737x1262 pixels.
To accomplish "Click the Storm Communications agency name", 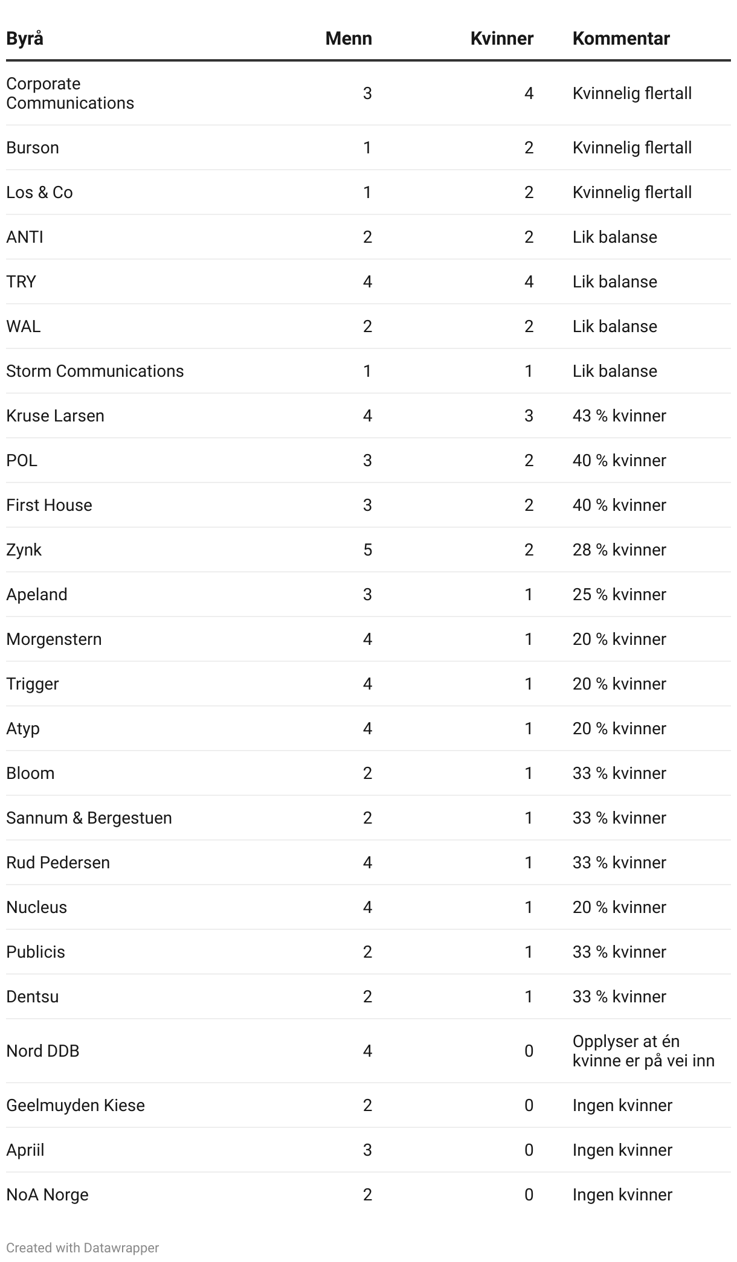I will (95, 371).
